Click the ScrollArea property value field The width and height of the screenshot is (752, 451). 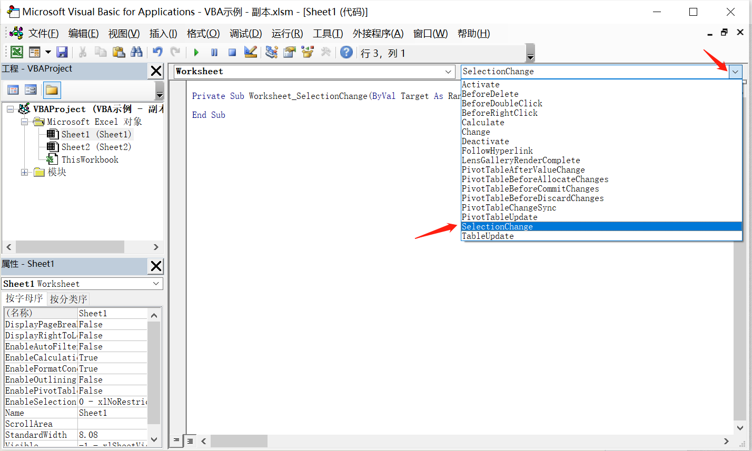pos(112,424)
